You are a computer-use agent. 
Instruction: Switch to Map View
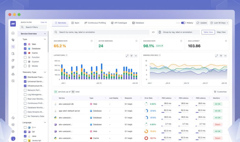point(221,32)
